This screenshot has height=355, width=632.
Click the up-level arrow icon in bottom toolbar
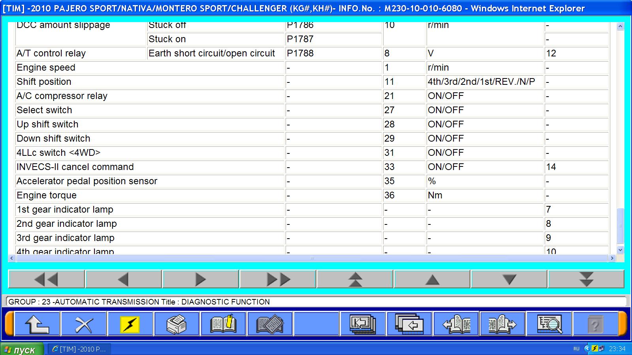point(37,324)
